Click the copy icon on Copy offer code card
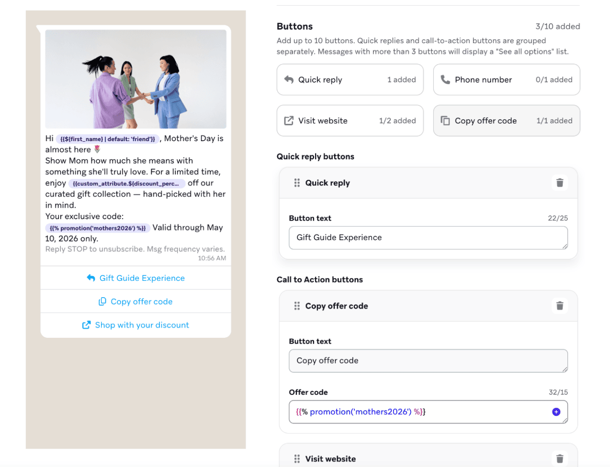The height and width of the screenshot is (467, 610). click(446, 121)
